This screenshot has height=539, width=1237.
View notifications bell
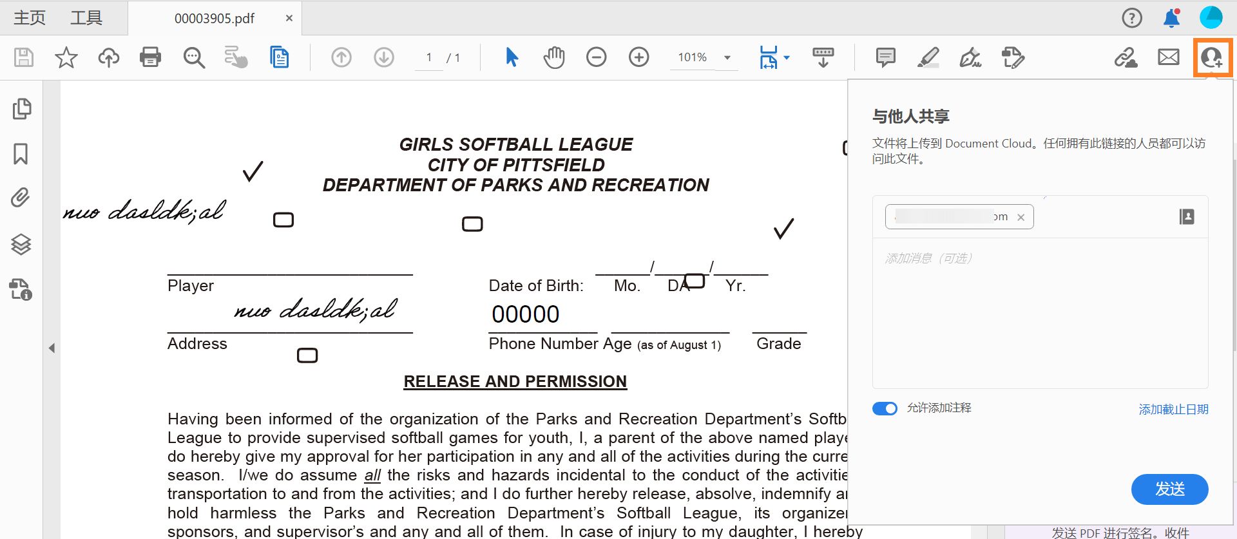tap(1172, 18)
